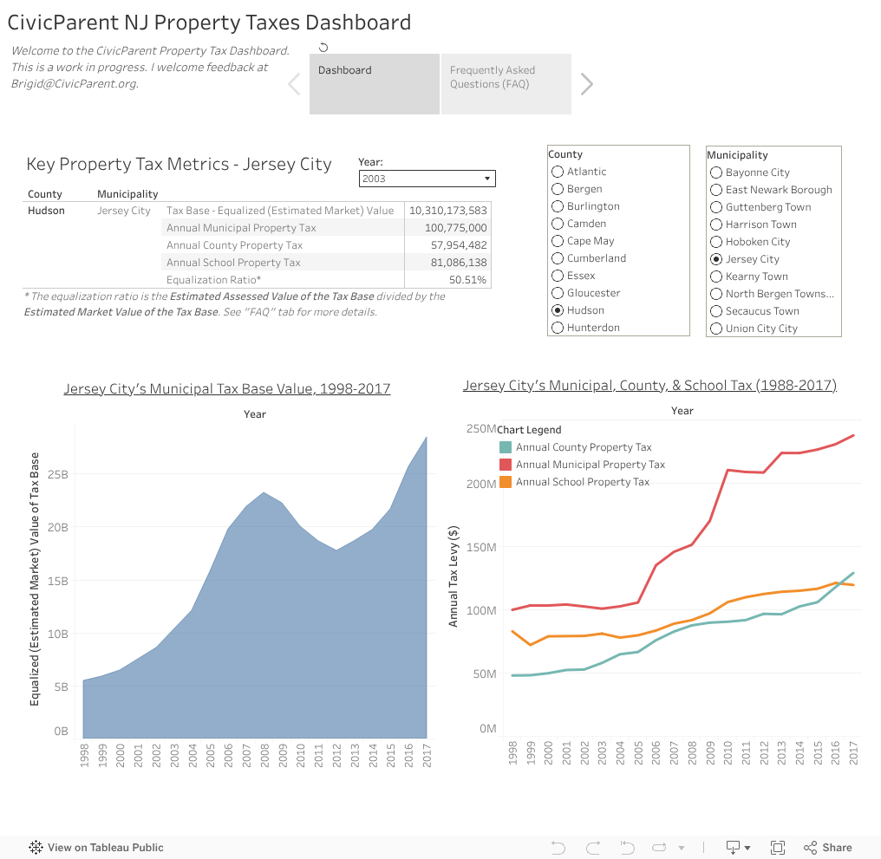Viewport: 881px width, 859px height.
Task: Click the View on Tableau Public link
Action: click(x=97, y=847)
